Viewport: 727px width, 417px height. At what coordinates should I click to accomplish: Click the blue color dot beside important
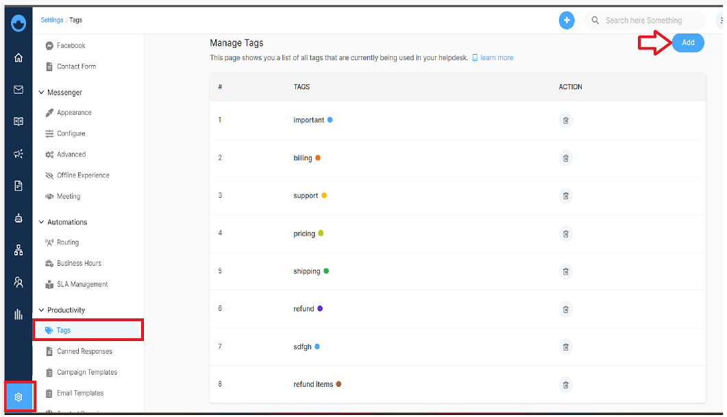coord(330,120)
